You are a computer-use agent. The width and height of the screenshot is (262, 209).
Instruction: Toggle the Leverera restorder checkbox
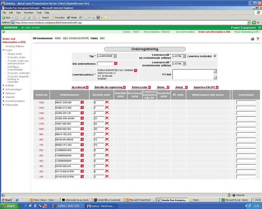click(215, 56)
